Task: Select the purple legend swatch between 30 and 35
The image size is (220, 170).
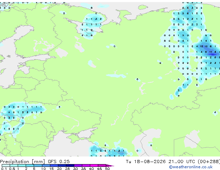Action: pyautogui.click(x=78, y=165)
